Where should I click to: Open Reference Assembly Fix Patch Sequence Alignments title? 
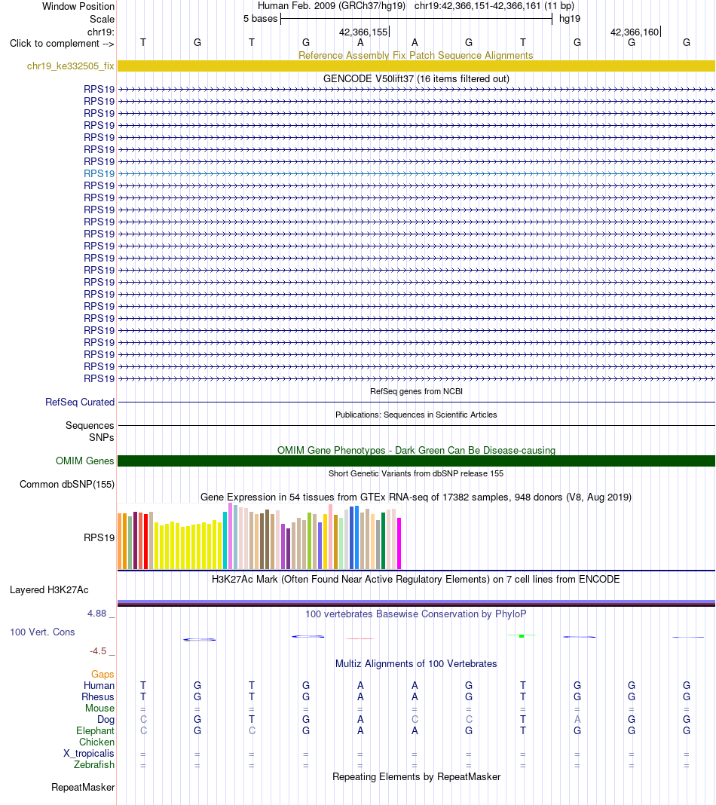(416, 55)
